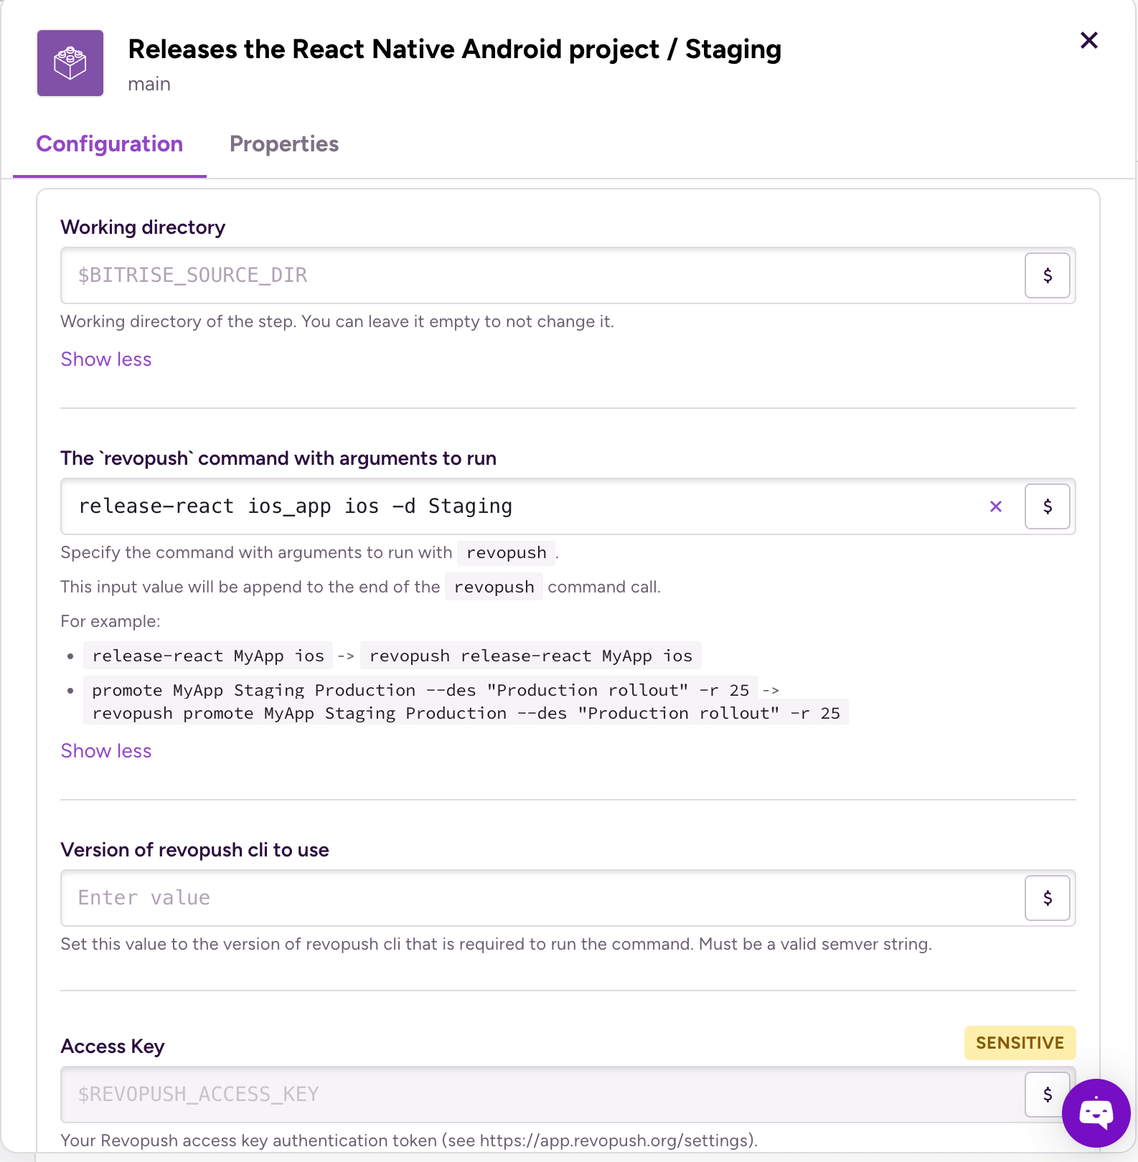The height and width of the screenshot is (1162, 1138).
Task: Close the step configuration panel
Action: pos(1088,41)
